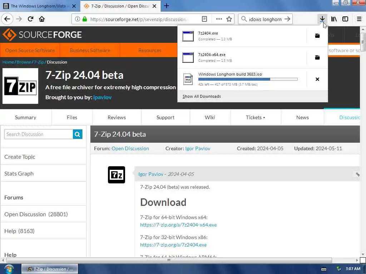Click the forward navigation arrow

tap(19, 19)
